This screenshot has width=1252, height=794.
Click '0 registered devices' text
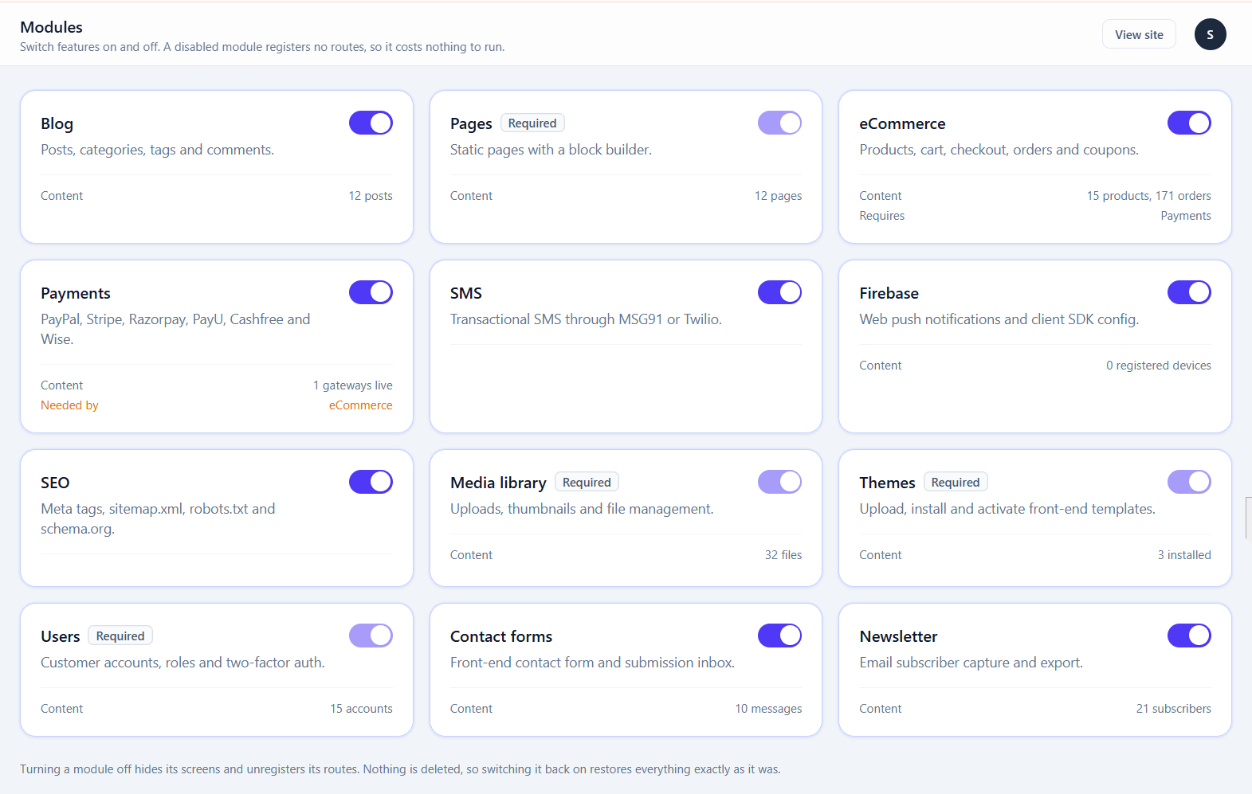tap(1159, 366)
